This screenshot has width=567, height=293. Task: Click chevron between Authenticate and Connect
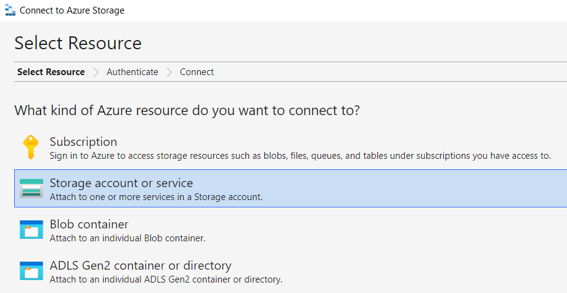[x=169, y=72]
